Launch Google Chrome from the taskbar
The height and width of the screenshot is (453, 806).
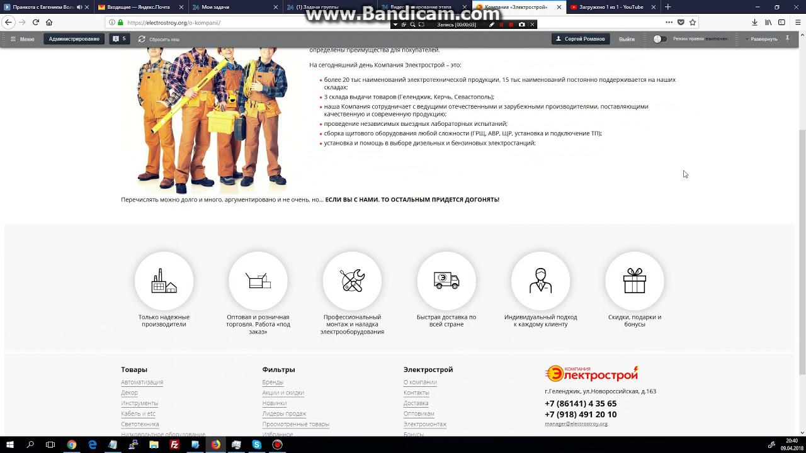coord(72,444)
